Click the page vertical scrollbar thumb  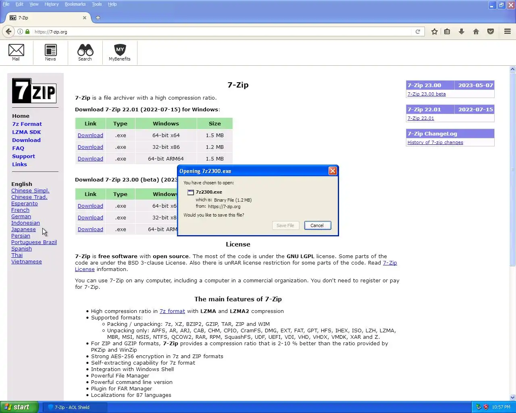click(x=512, y=169)
